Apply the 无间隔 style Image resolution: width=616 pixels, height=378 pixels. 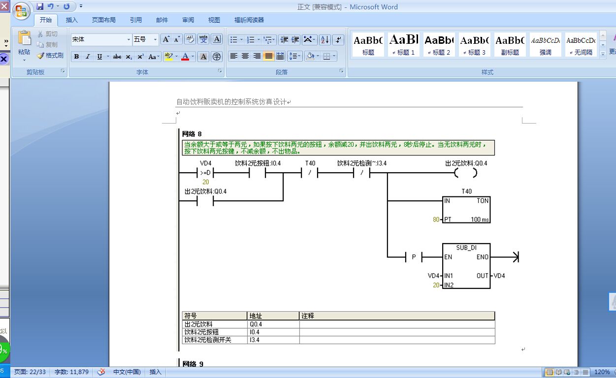(581, 45)
